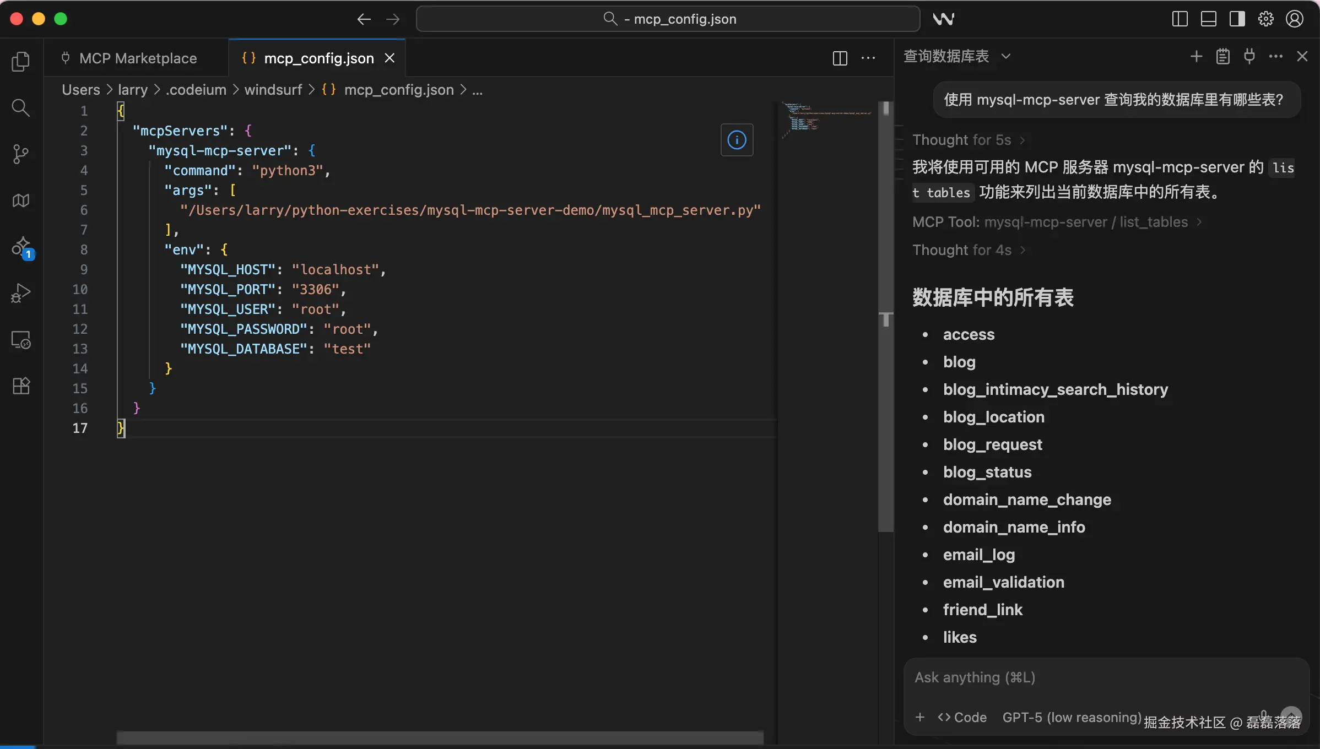Open the Run and Debug view

point(20,293)
